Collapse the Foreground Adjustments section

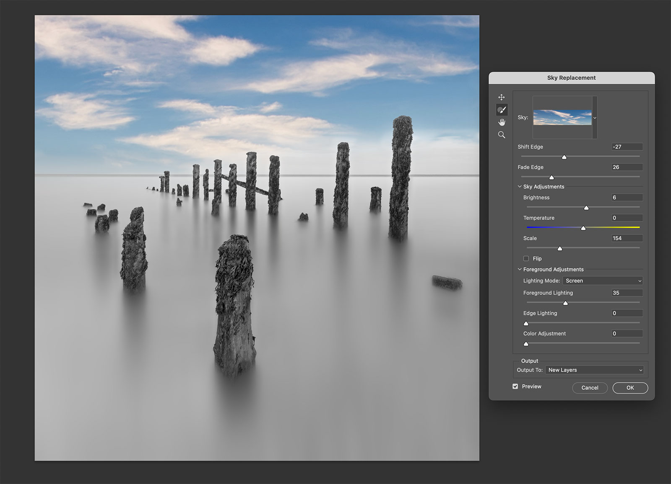point(520,270)
